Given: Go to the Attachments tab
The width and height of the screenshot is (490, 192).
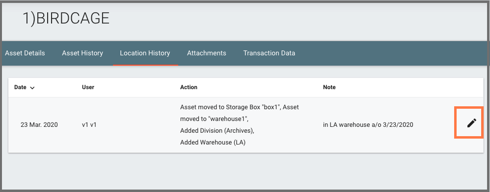Looking at the screenshot, I should point(207,53).
